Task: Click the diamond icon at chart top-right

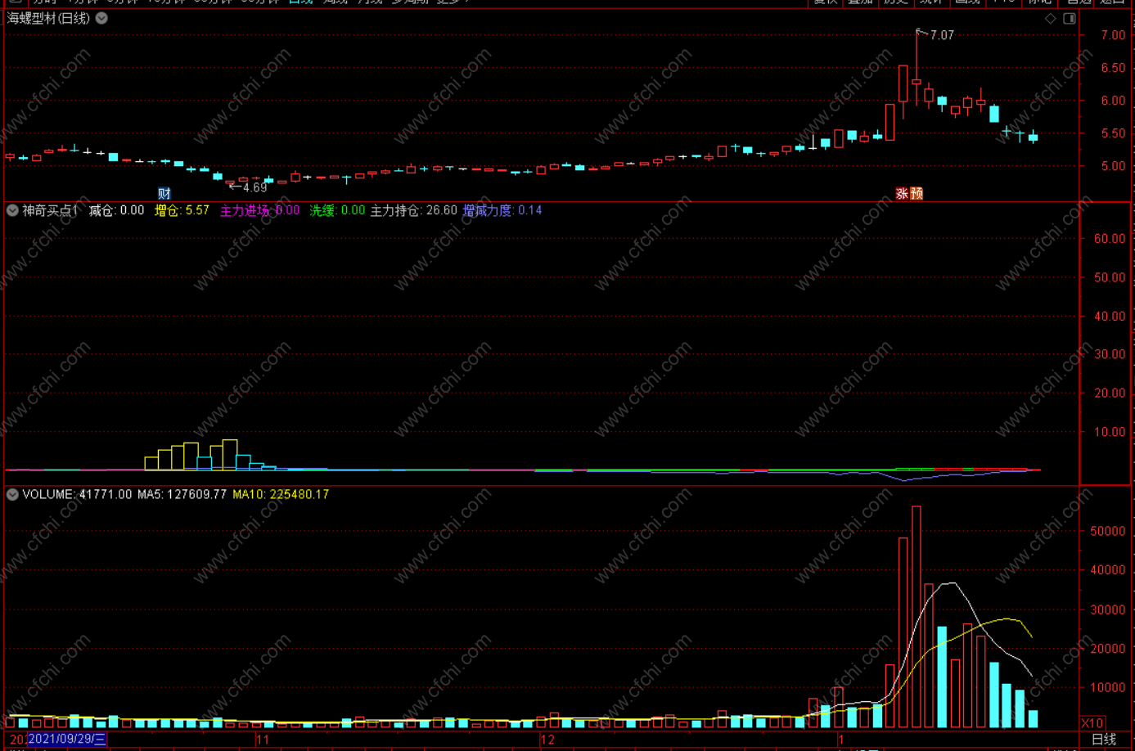Action: tap(1051, 18)
